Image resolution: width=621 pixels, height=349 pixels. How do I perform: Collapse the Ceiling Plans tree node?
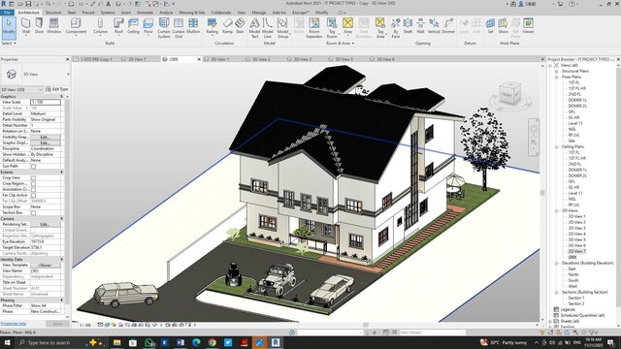pos(556,146)
